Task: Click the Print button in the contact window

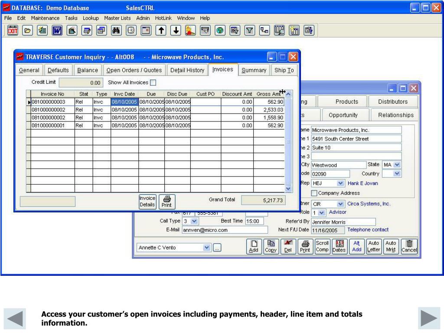Action: click(x=305, y=246)
